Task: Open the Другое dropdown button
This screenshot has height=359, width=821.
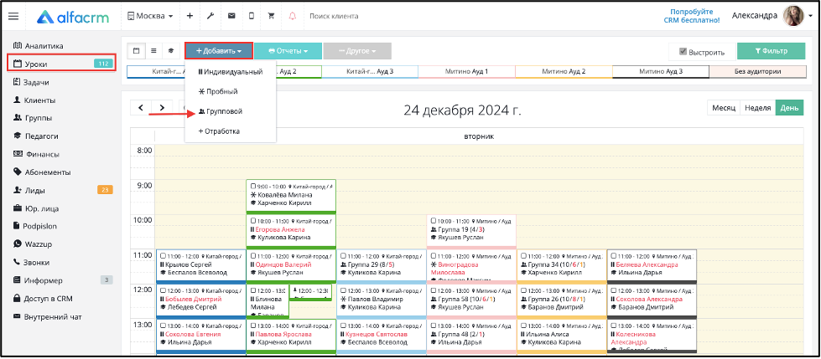Action: 357,51
